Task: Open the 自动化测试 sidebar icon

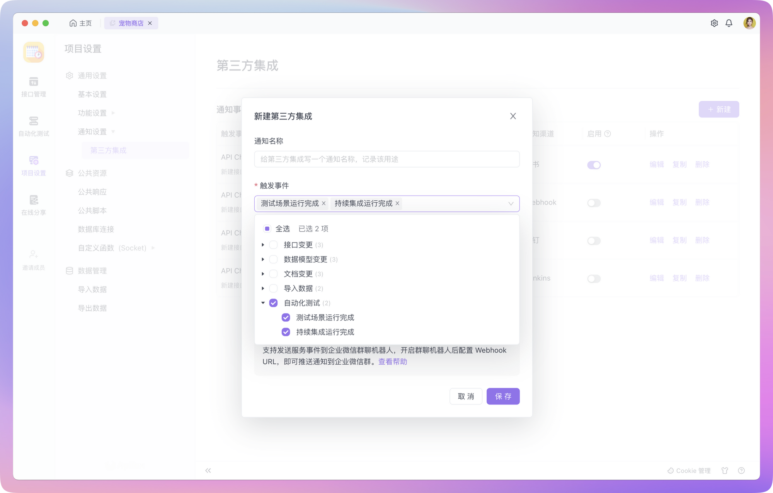Action: 34,126
